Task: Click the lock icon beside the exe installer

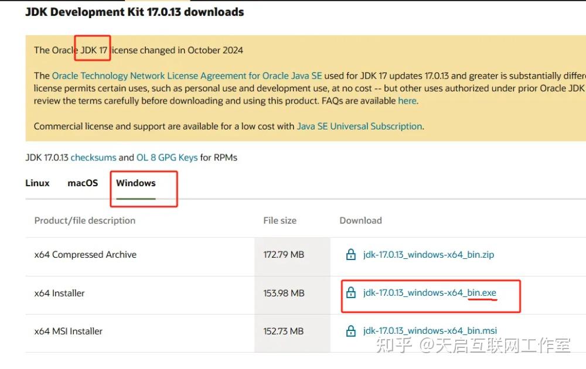Action: click(350, 293)
